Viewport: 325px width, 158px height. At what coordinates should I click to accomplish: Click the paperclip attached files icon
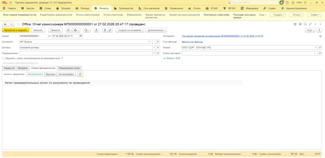click(110, 30)
